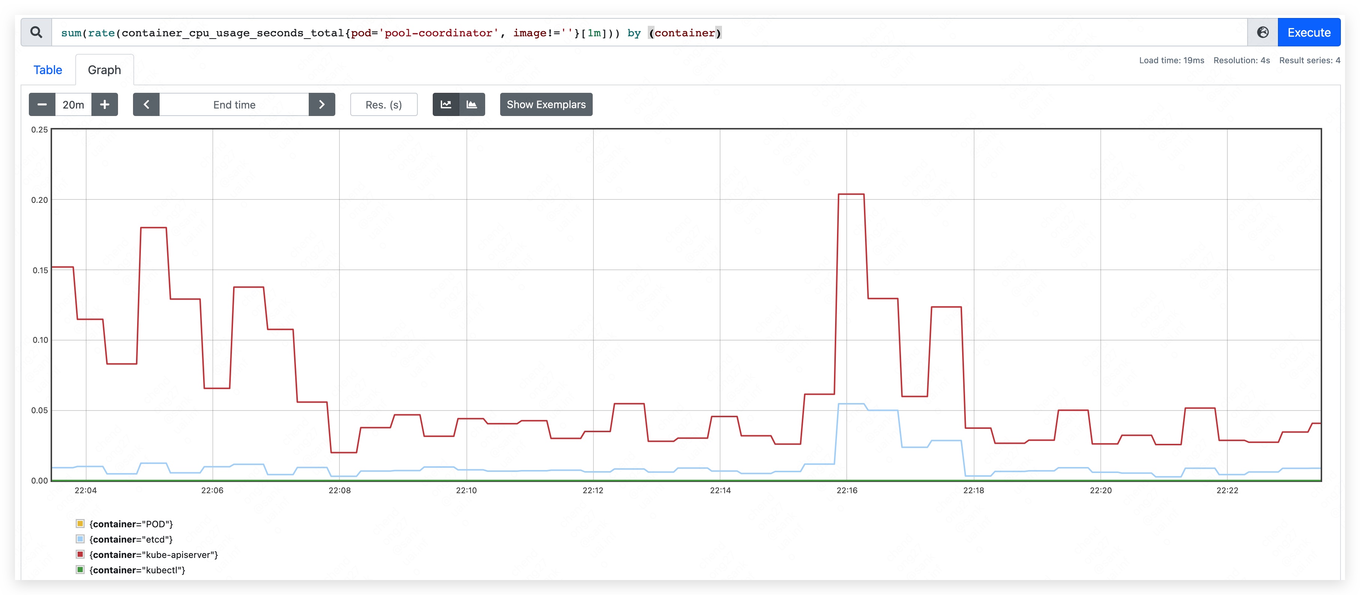The width and height of the screenshot is (1360, 595).
Task: Toggle the etcd container series in legend
Action: 131,539
